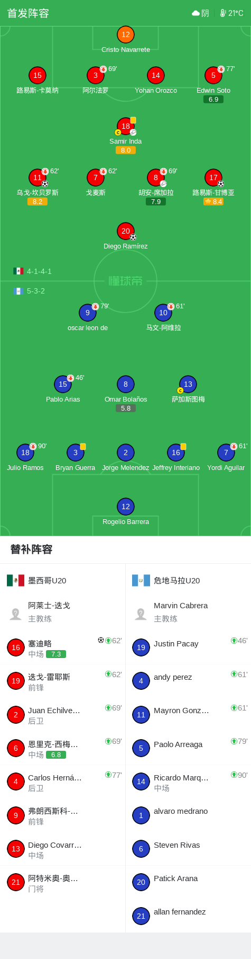Image resolution: width=251 pixels, height=959 pixels.
Task: Tap 路易斯-甘博亚's 8.4 top rating badge
Action: [x=213, y=202]
